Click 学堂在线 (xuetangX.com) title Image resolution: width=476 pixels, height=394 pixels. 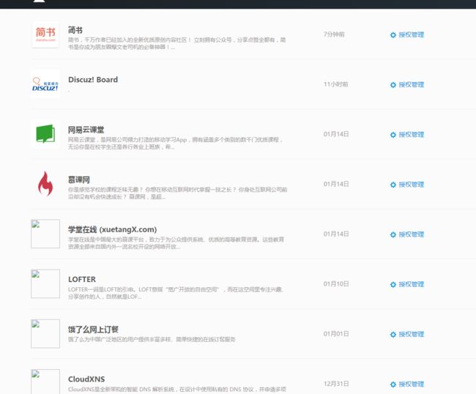(x=112, y=229)
